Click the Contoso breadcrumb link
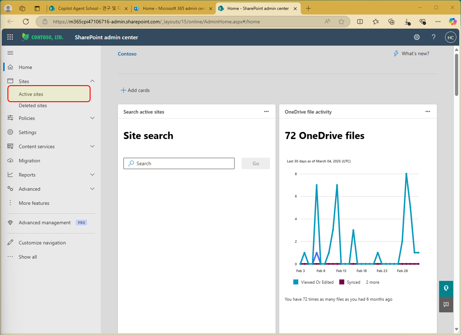The image size is (461, 335). 127,54
